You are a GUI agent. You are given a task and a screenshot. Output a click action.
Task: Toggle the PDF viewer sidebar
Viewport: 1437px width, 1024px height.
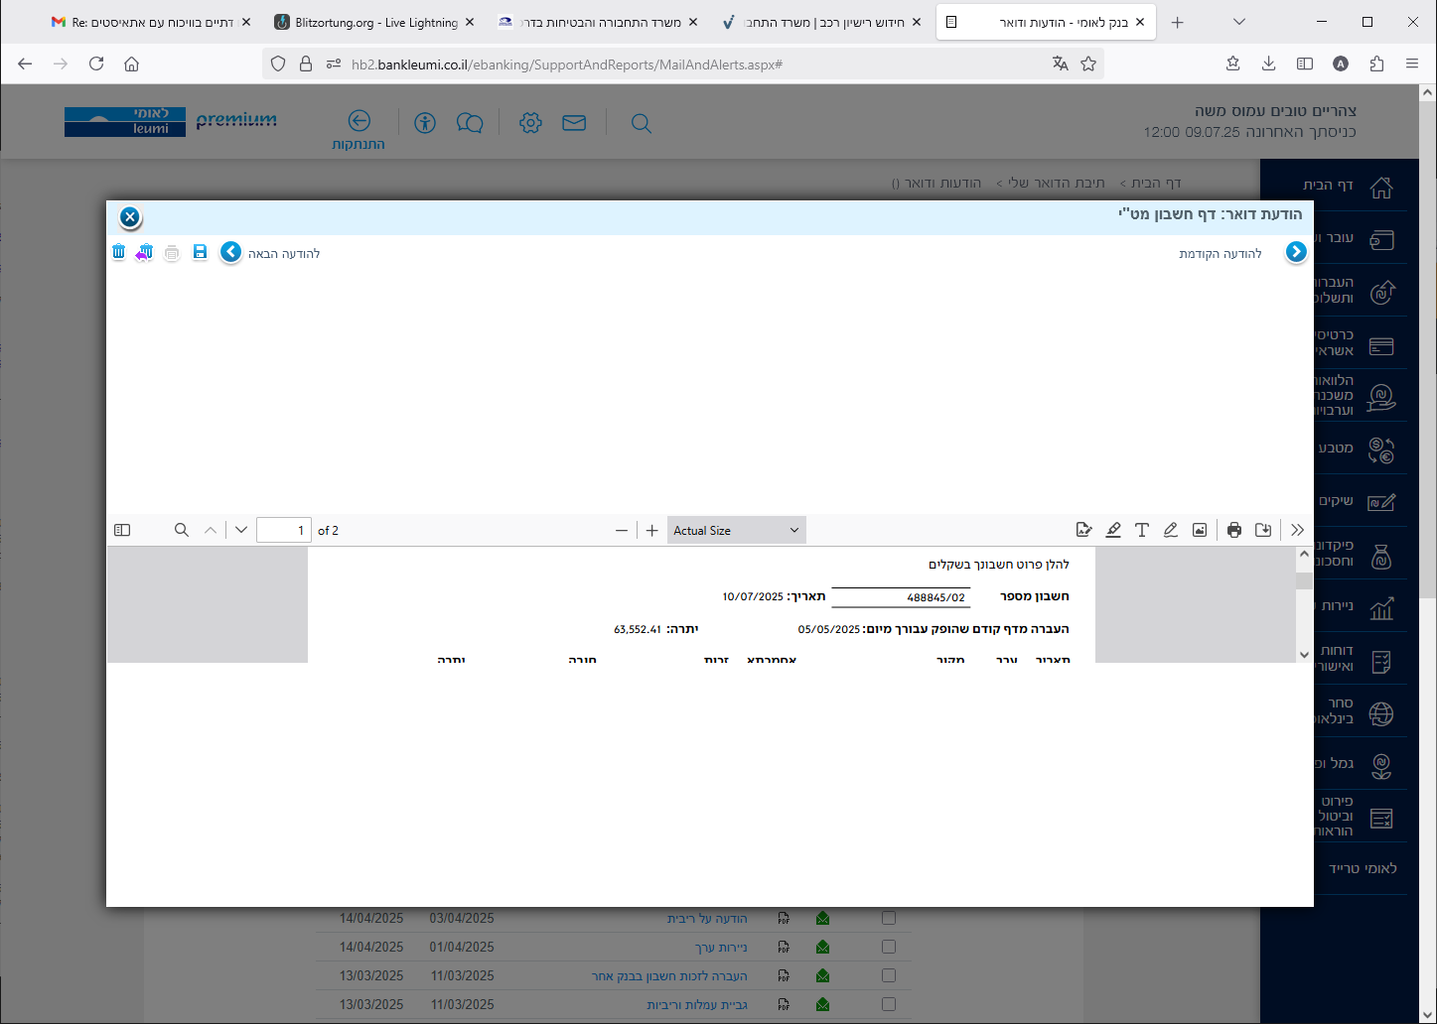tap(122, 530)
